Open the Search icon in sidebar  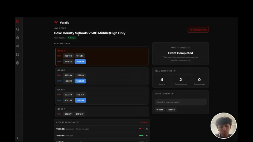click(18, 29)
